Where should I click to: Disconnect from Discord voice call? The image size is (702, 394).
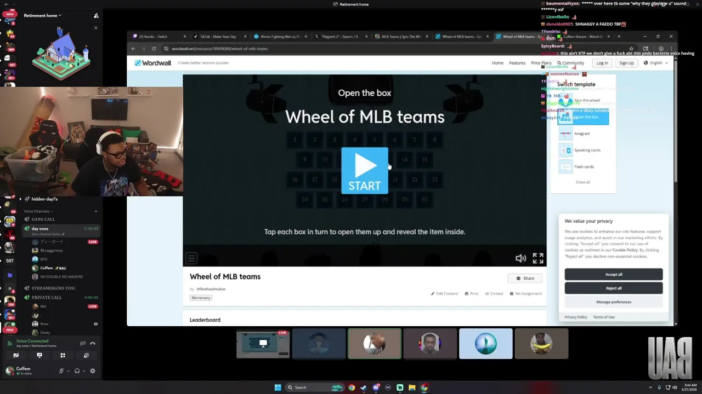tap(93, 344)
